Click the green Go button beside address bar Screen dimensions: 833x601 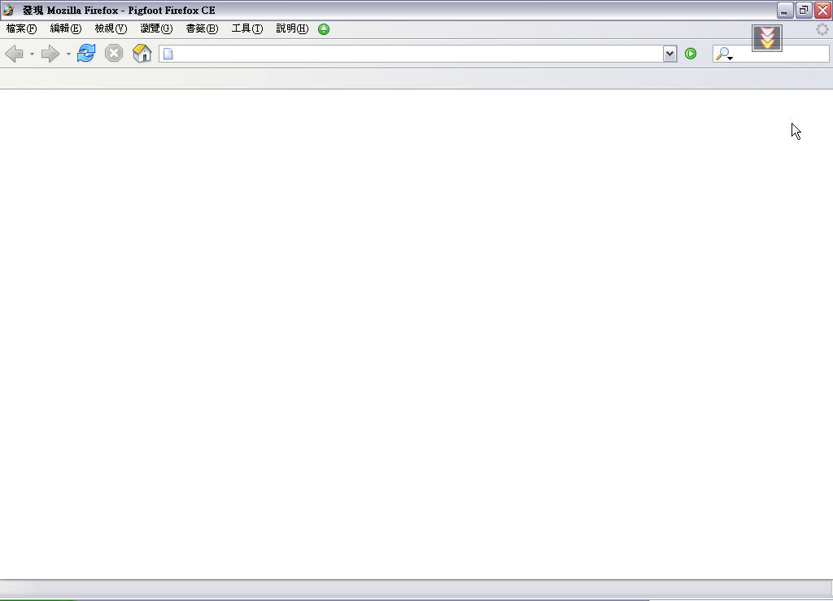691,54
